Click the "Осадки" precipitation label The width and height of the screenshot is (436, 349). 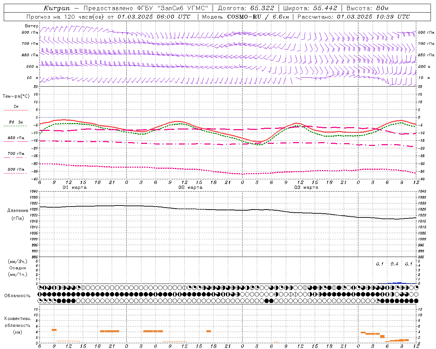pyautogui.click(x=18, y=268)
